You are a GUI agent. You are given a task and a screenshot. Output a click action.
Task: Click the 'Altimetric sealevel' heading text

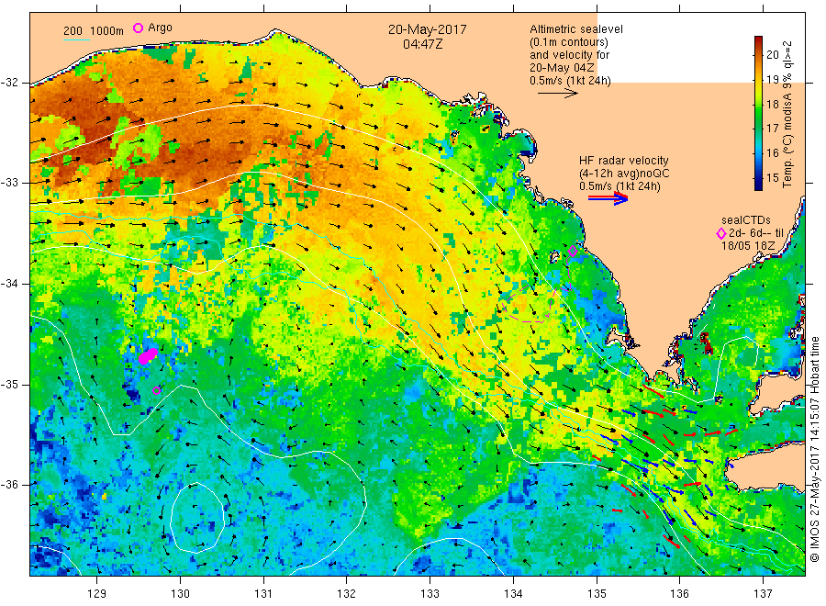pos(575,29)
